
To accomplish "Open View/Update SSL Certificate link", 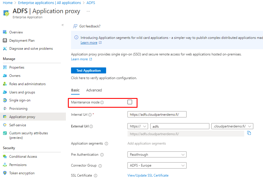I will tap(148, 175).
